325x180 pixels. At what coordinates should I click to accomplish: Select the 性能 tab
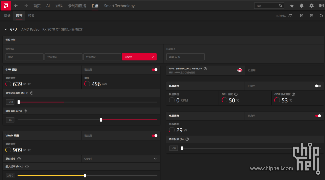[x=95, y=6]
